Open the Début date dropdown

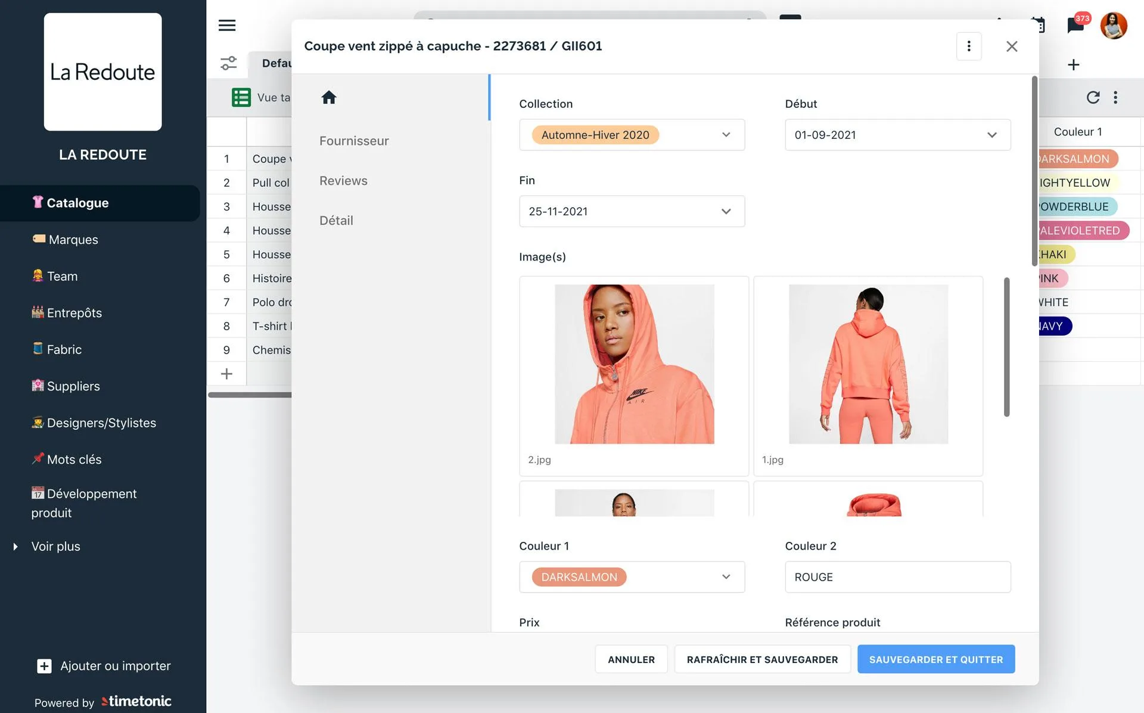pos(897,135)
